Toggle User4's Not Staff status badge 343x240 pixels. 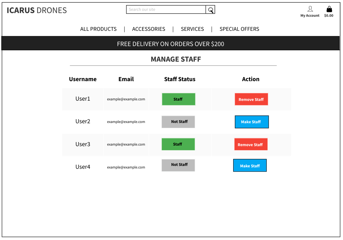(178, 165)
